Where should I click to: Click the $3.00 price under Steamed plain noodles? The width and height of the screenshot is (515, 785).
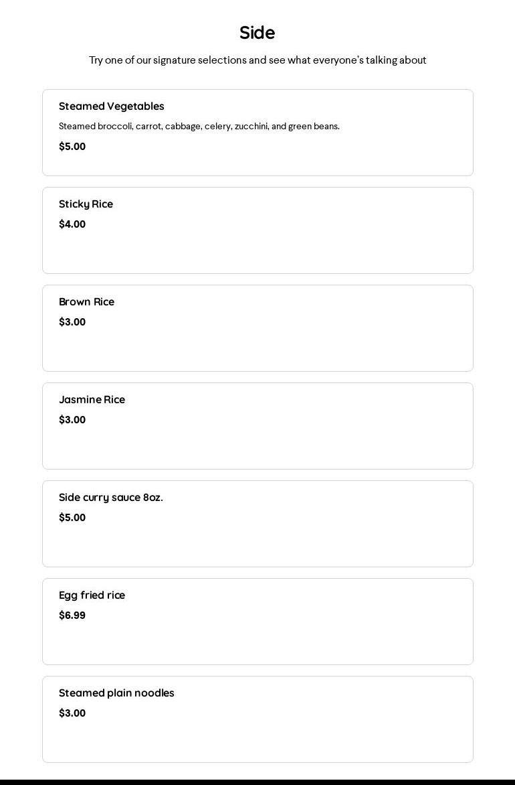(72, 713)
